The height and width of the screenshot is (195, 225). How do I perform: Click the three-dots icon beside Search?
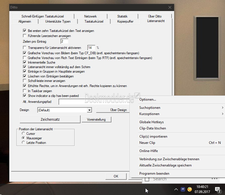(x=214, y=179)
